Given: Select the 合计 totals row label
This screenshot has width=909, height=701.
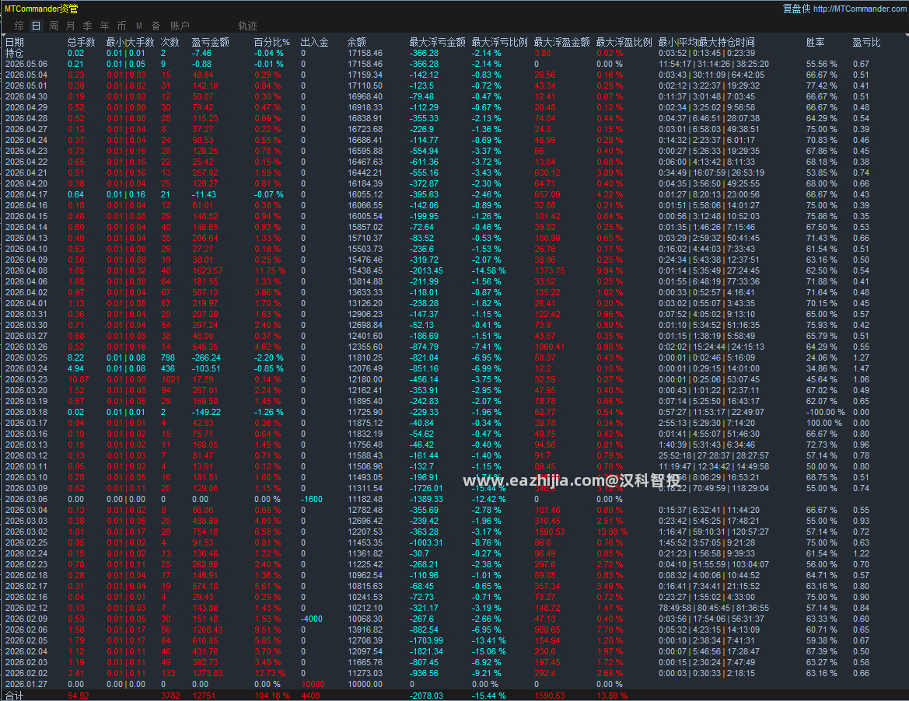Looking at the screenshot, I should (15, 696).
